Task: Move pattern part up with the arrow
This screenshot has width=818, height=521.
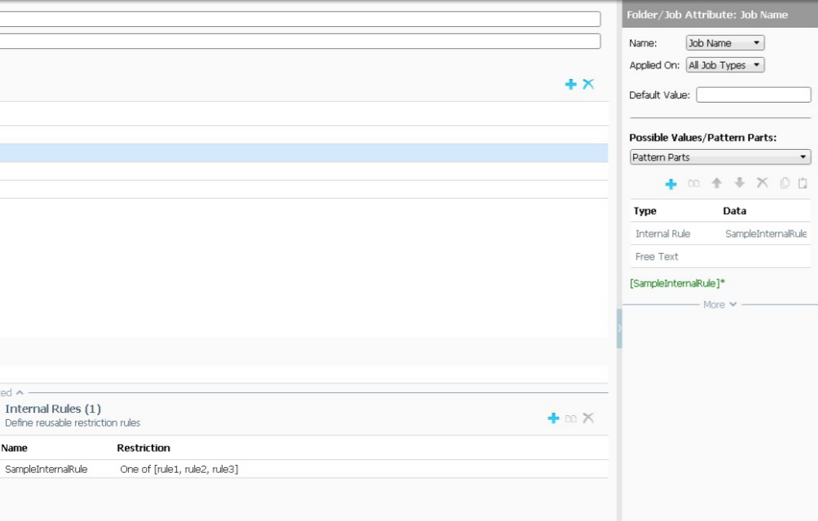Action: 717,183
